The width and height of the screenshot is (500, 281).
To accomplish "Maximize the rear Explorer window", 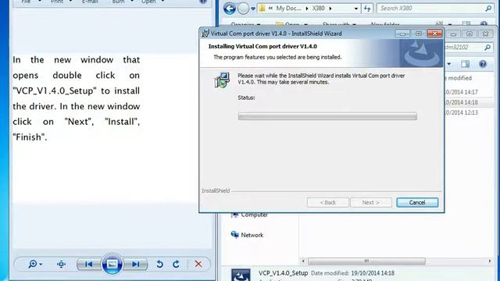I will click(x=470, y=34).
